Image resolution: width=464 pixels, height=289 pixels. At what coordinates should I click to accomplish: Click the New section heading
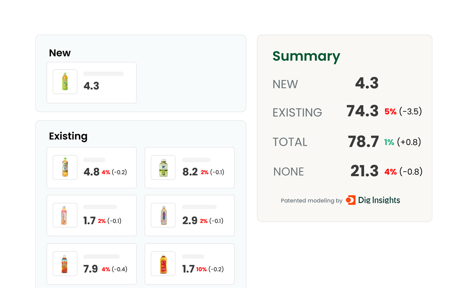(x=60, y=53)
